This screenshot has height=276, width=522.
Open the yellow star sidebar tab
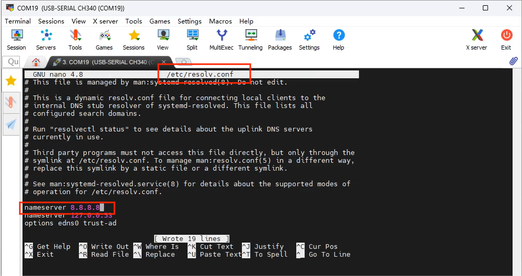pyautogui.click(x=11, y=80)
